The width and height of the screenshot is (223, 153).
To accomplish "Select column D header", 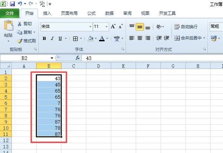I will coord(99,66).
